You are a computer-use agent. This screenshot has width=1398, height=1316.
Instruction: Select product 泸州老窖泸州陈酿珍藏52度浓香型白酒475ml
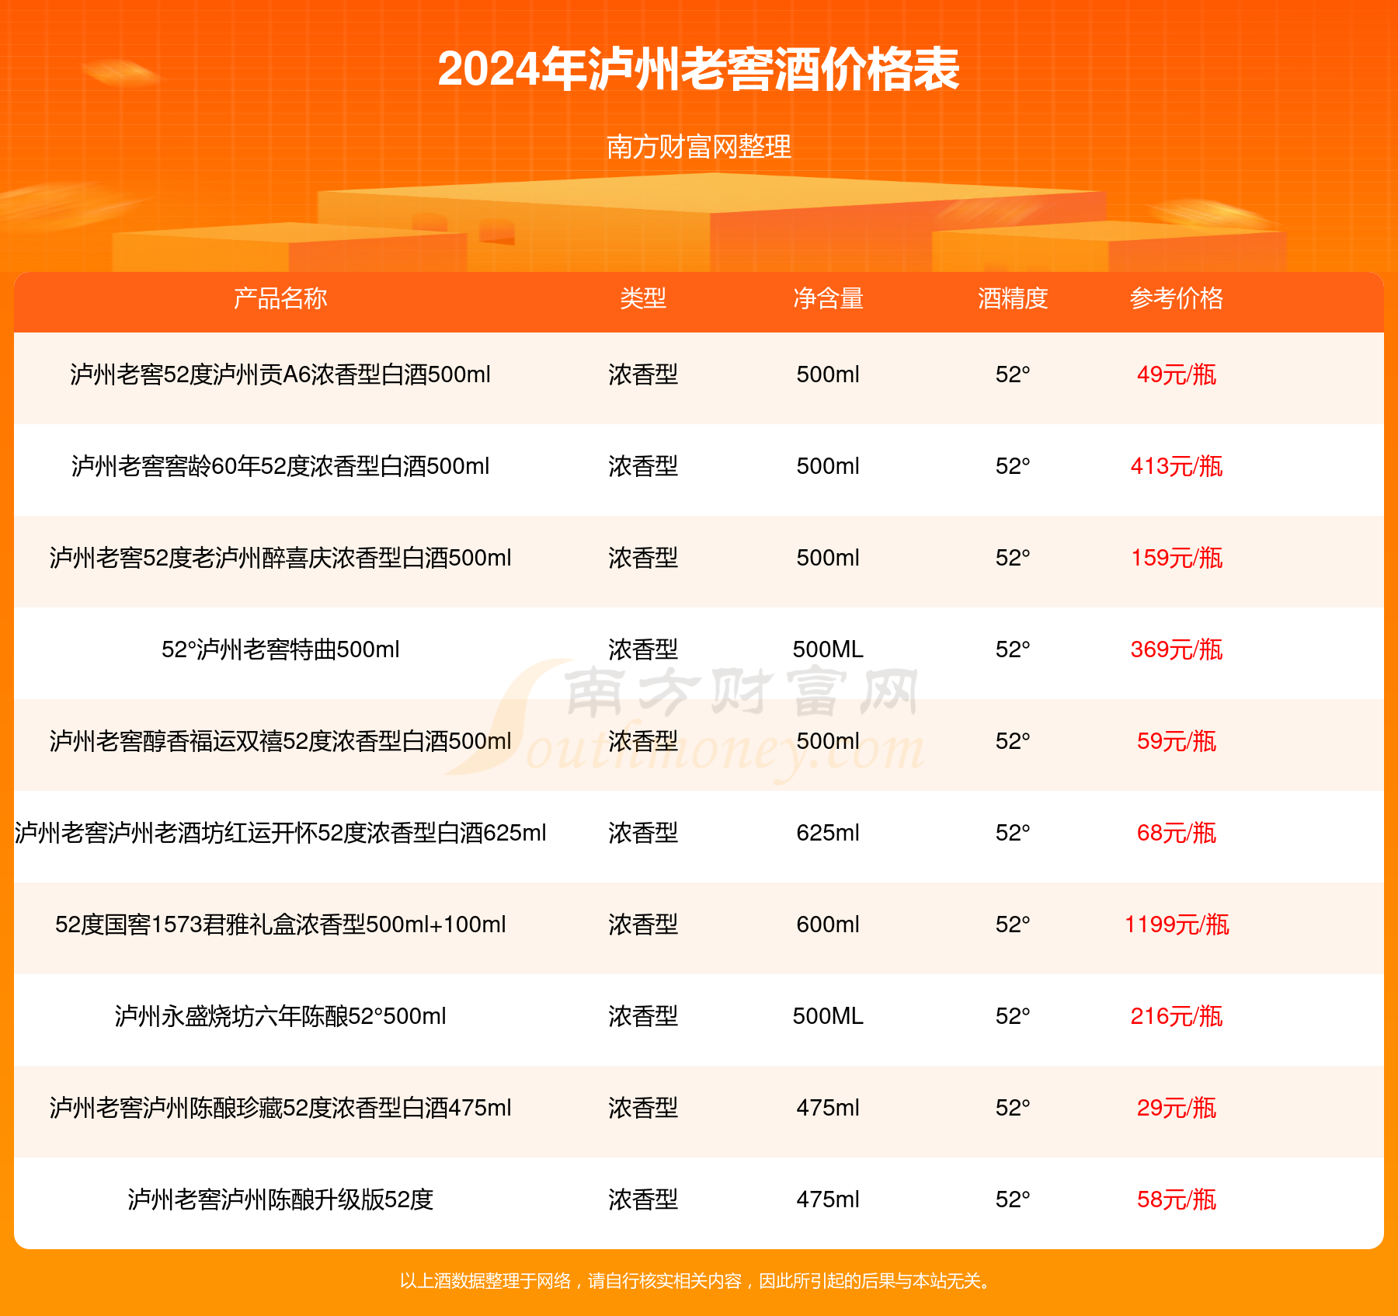point(280,1108)
